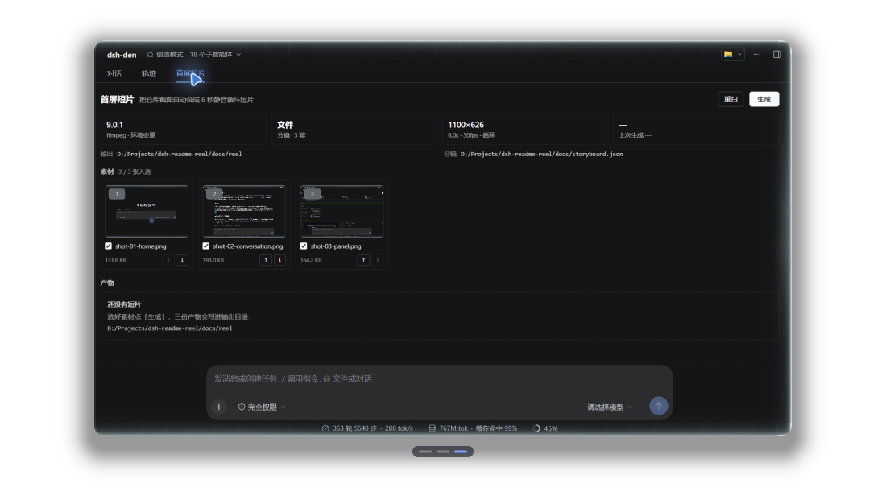This screenshot has width=886, height=504.
Task: Open the folder icon button in header
Action: coord(728,54)
